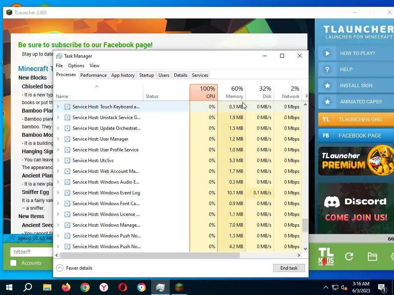Expand Service Host: Windows Event Log row
This screenshot has width=394, height=295.
[58, 193]
